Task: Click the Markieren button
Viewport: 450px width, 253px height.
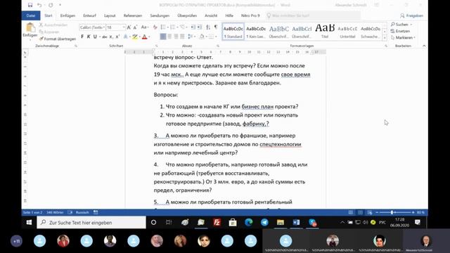Action: coord(403,37)
